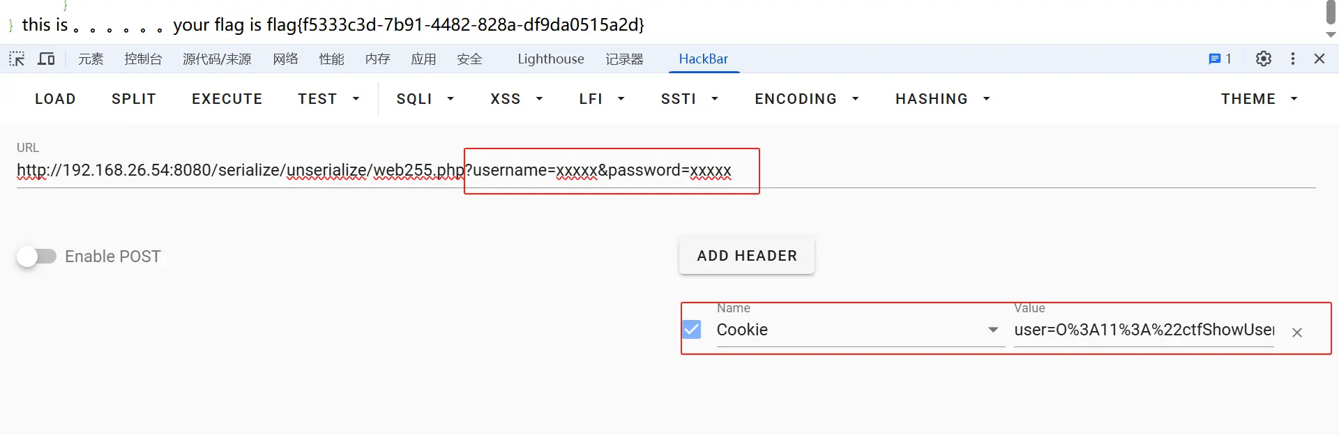Open the THEME dropdown
Screen dimensions: 1339x435
[1258, 99]
